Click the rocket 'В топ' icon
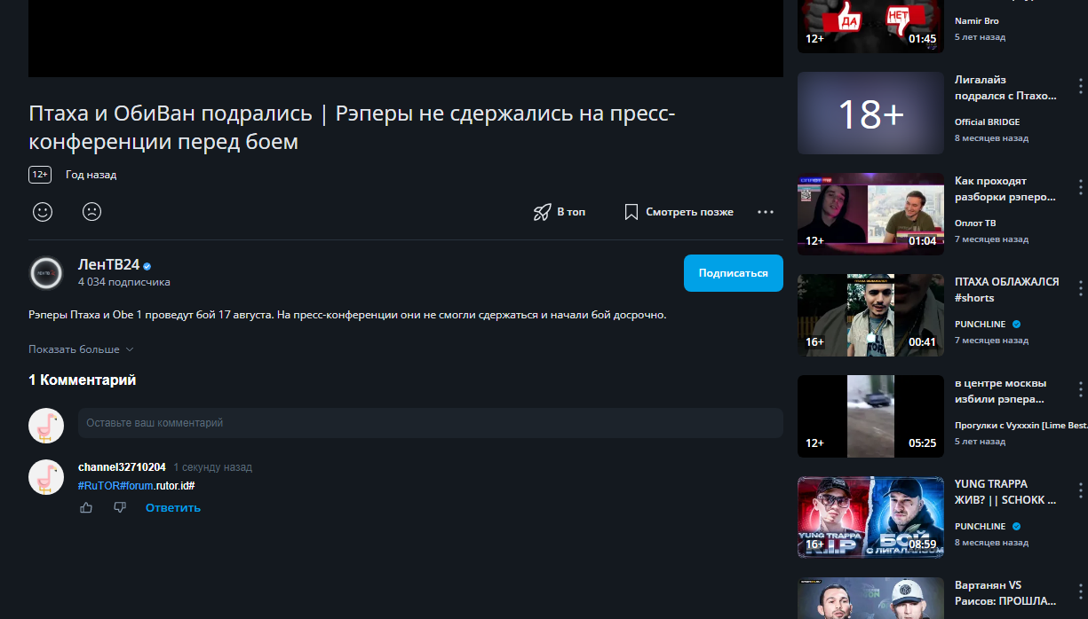 coord(542,212)
